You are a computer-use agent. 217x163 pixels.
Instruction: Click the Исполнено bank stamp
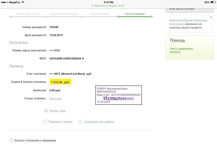[119, 95]
